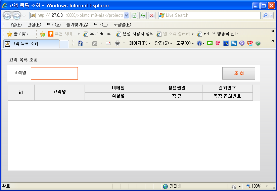277x191 pixels.
Task: Click the 100% zoom level button
Action: coord(254,186)
